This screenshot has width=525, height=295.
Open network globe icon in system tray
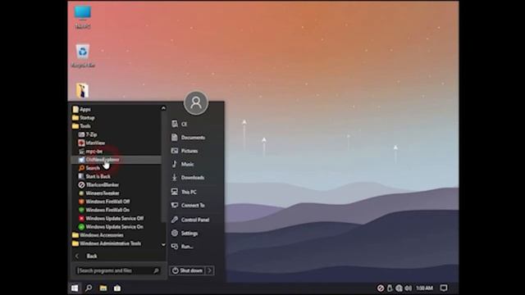[399, 288]
